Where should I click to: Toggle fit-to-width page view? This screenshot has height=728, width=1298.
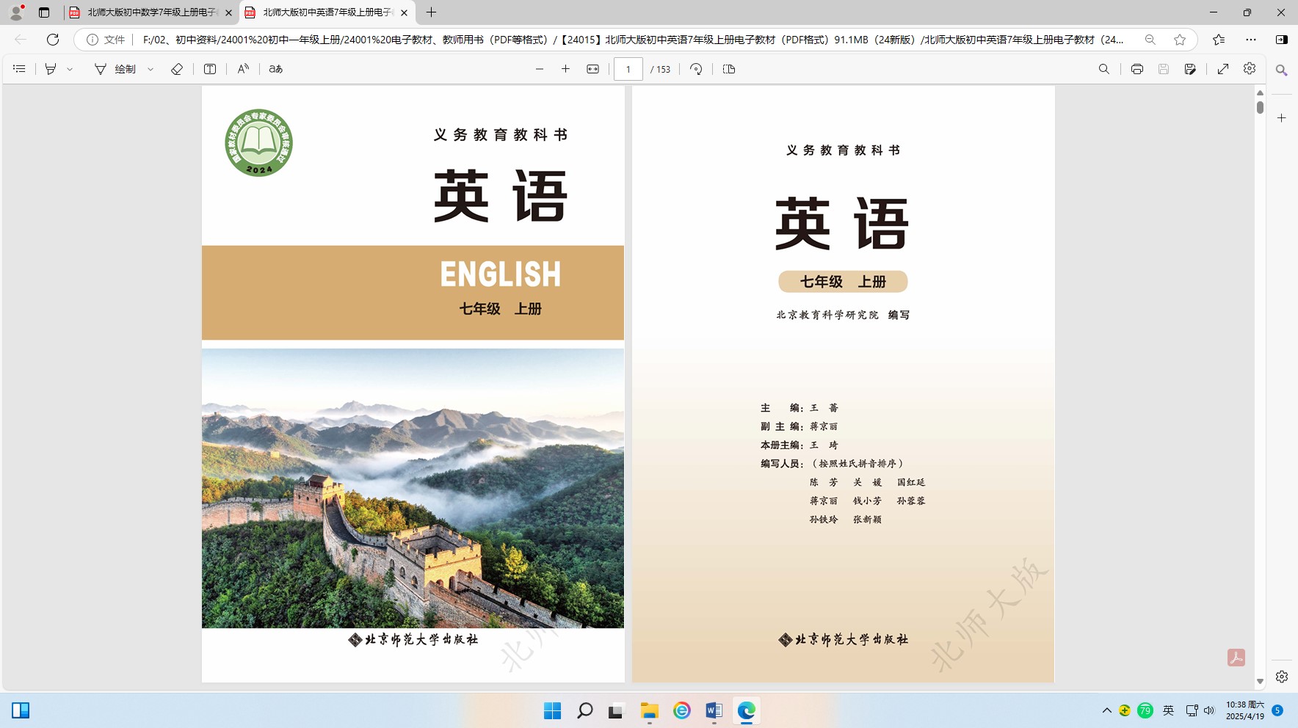[592, 69]
